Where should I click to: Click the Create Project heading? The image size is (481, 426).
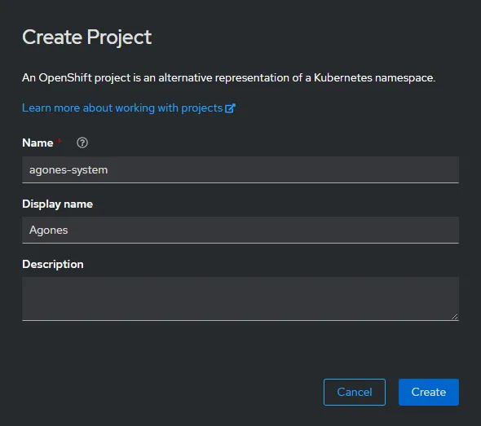(x=86, y=37)
